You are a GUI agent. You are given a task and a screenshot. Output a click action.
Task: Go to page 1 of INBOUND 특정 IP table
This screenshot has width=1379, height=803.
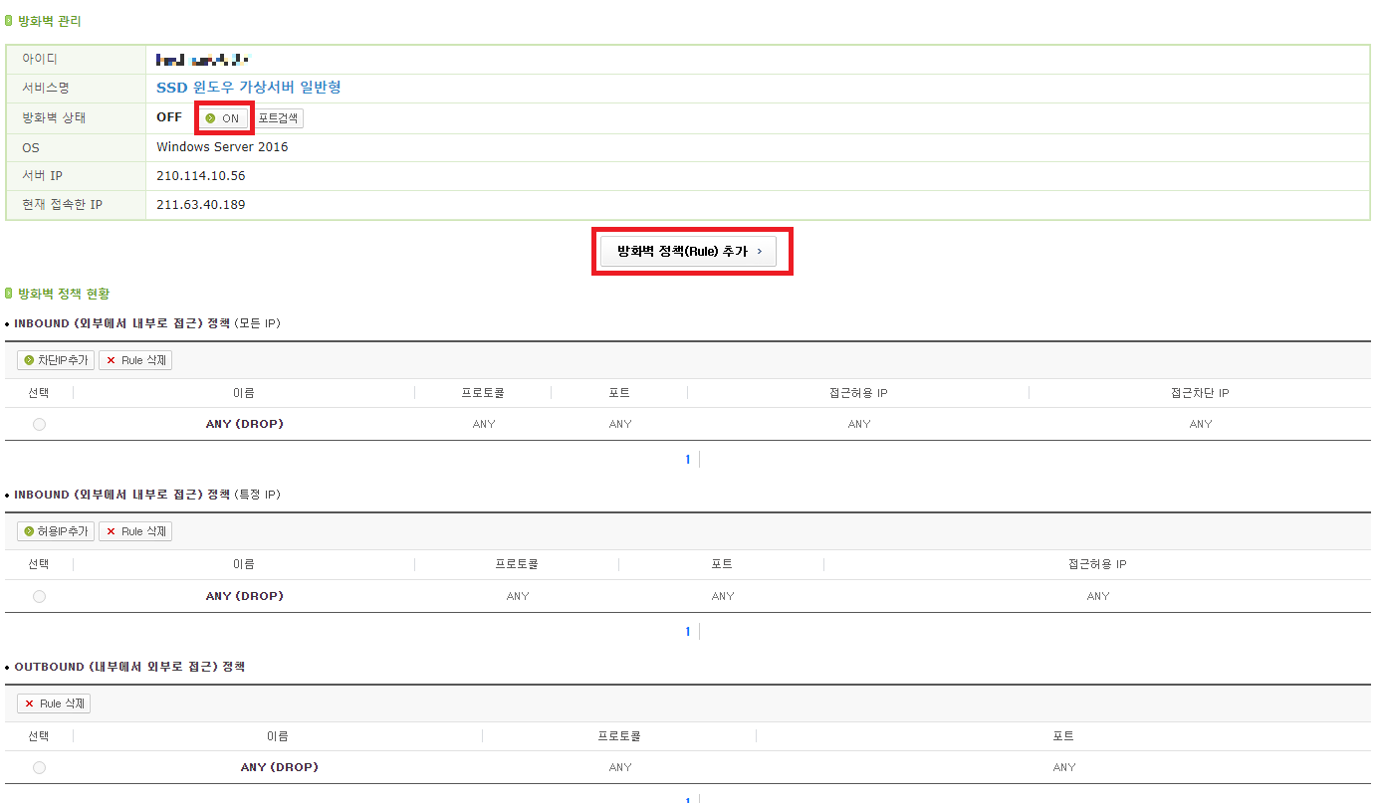click(x=687, y=632)
